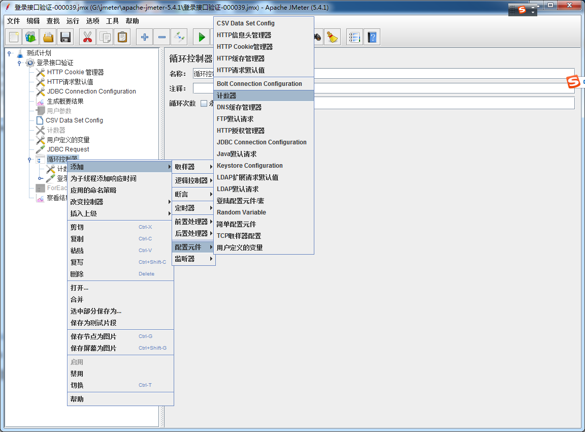Screen dimensions: 585x432
Task: Add a CSV Data Set Config element from submenu
Action: point(264,23)
